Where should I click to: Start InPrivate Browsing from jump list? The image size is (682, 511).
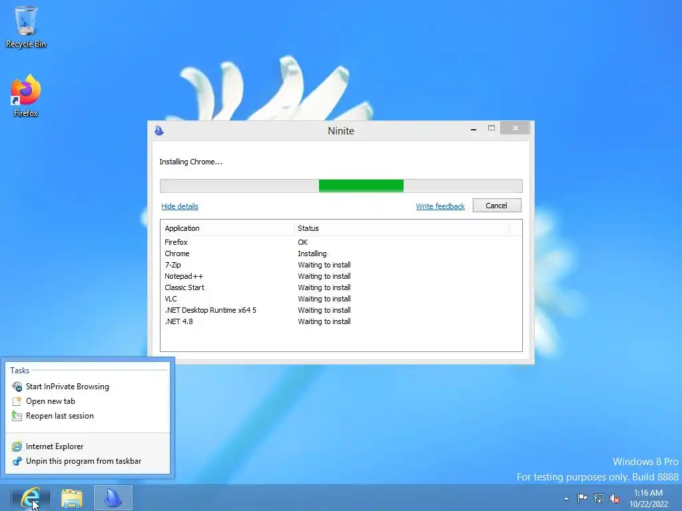pos(87,387)
